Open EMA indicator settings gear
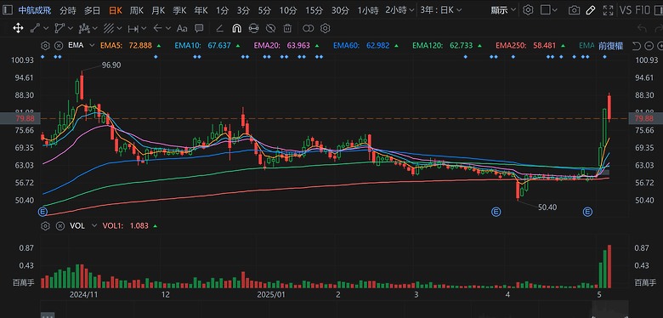This screenshot has height=318, width=663. point(46,45)
